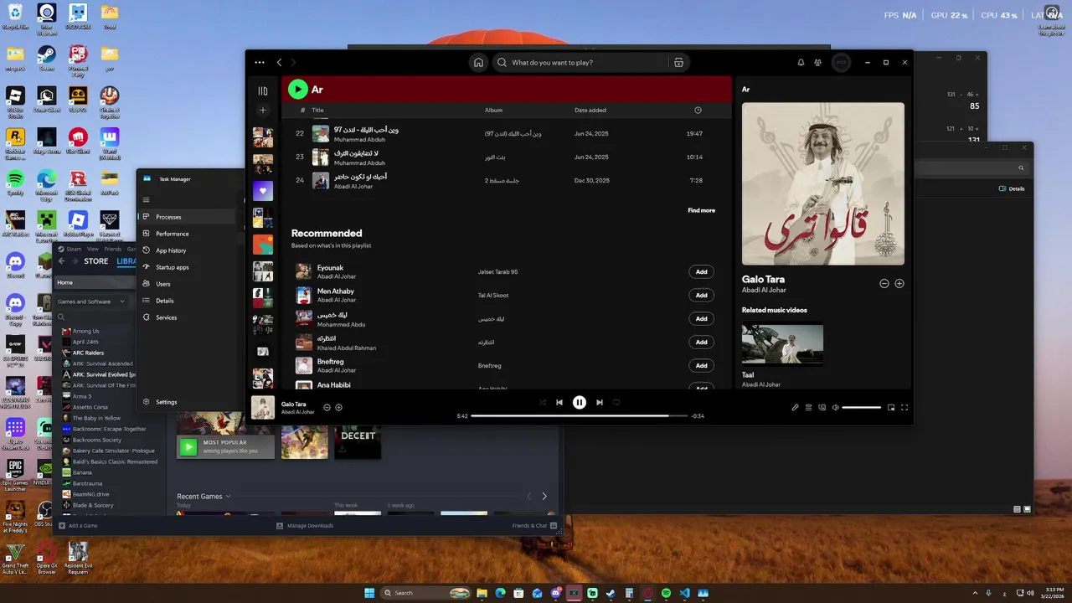This screenshot has width=1072, height=603.
Task: Select Users in Task Manager
Action: pos(188,284)
